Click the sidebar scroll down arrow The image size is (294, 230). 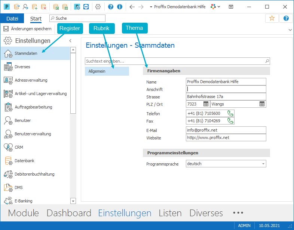(x=73, y=201)
